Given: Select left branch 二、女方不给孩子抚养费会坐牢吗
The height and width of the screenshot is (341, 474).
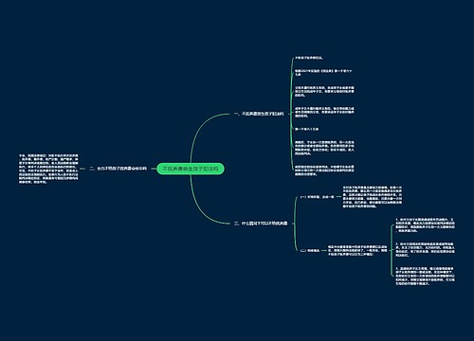Looking at the screenshot, I should click(x=118, y=169).
